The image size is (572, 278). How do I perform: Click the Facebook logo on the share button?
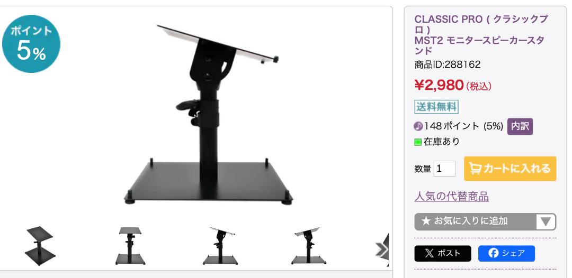pyautogui.click(x=493, y=253)
